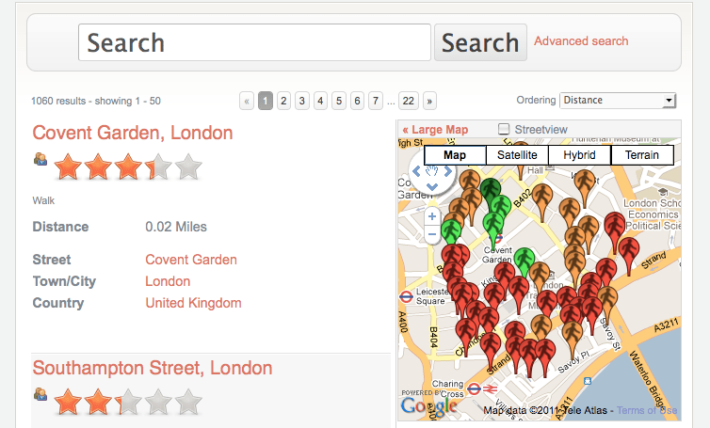Image resolution: width=710 pixels, height=428 pixels.
Task: Click the map zoom in plus button
Action: pos(432,215)
